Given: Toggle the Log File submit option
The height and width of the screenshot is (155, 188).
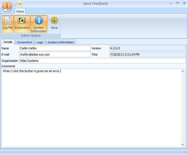Looking at the screenshot, I should pyautogui.click(x=8, y=24).
